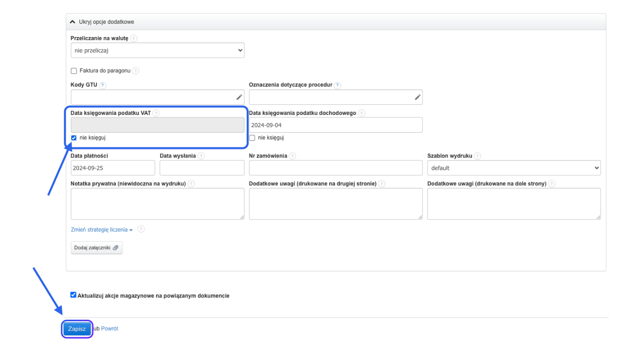Collapse Ukryj opcje dodatkowe section

coord(102,22)
